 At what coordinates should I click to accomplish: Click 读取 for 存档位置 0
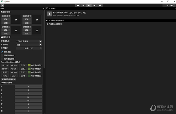pos(6,23)
